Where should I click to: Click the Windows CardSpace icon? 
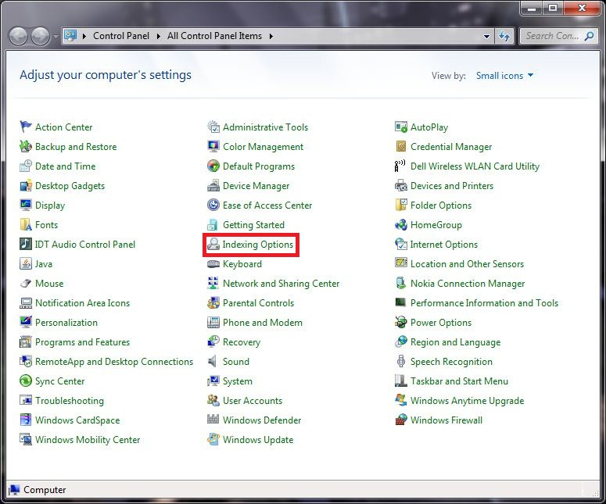click(26, 420)
